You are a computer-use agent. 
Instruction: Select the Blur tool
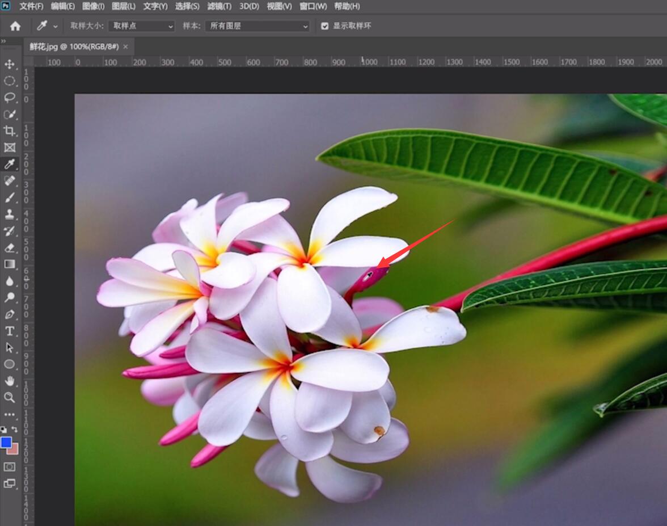click(x=9, y=281)
